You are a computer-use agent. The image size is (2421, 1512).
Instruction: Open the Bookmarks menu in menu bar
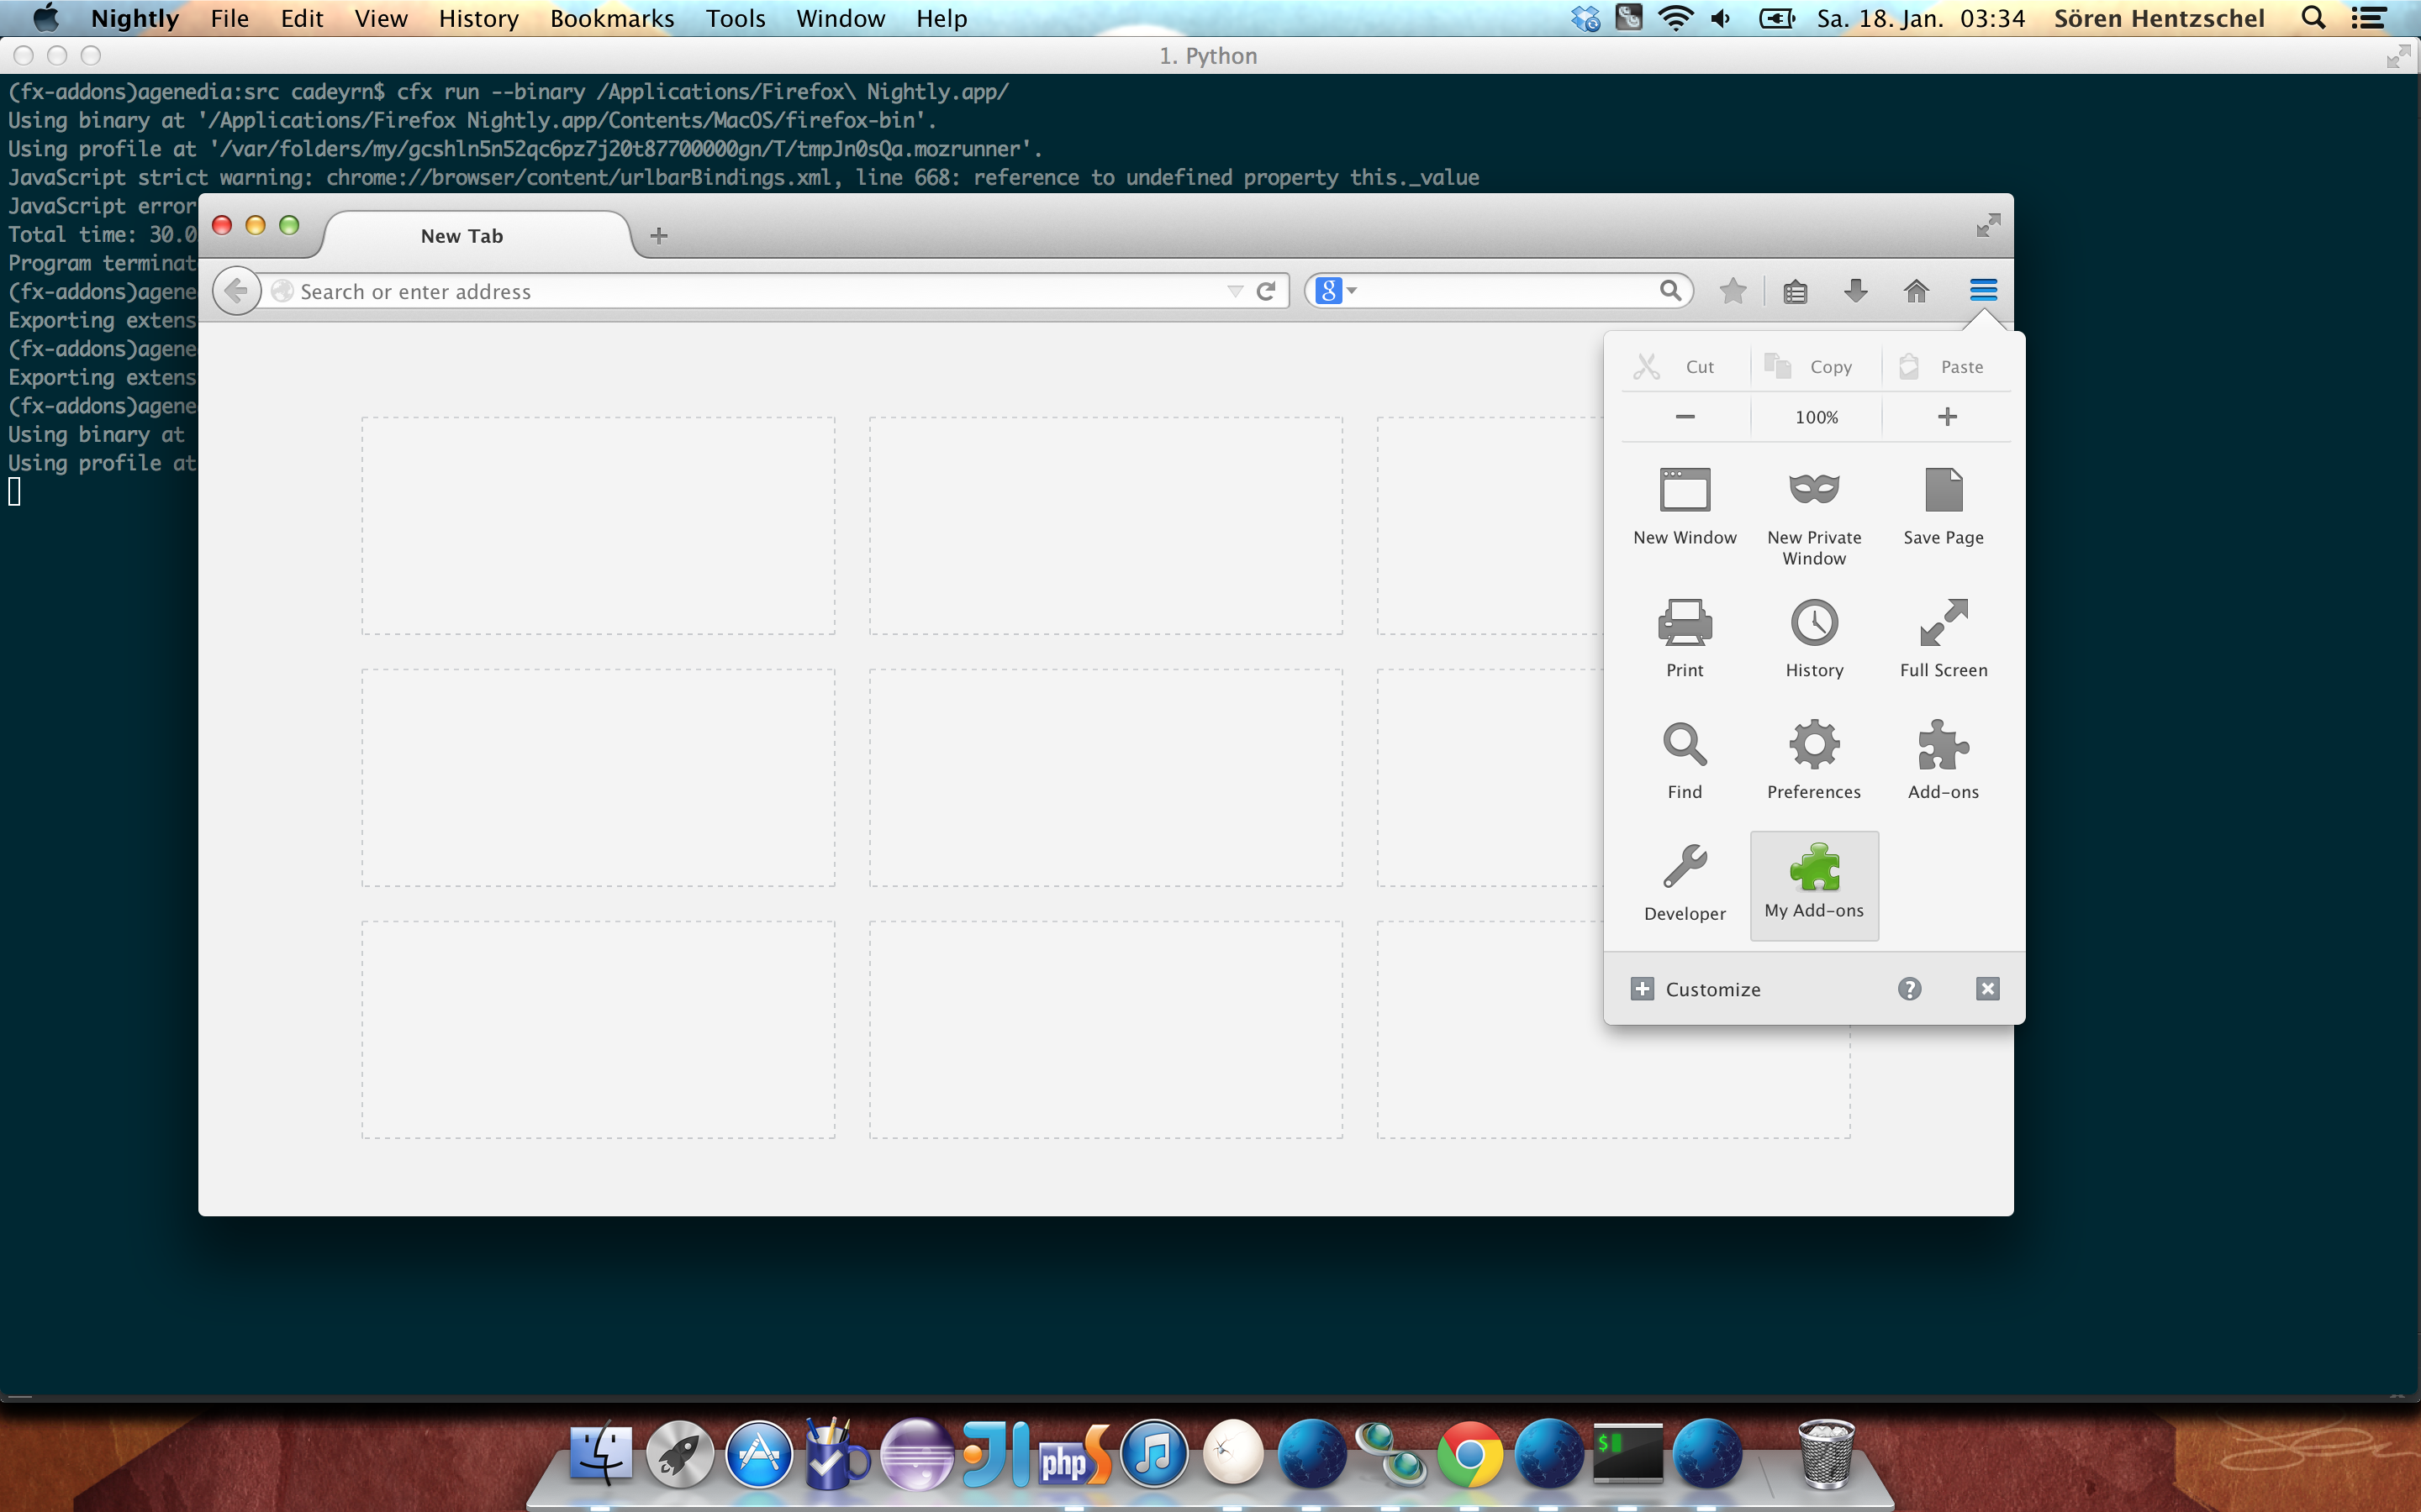[611, 18]
